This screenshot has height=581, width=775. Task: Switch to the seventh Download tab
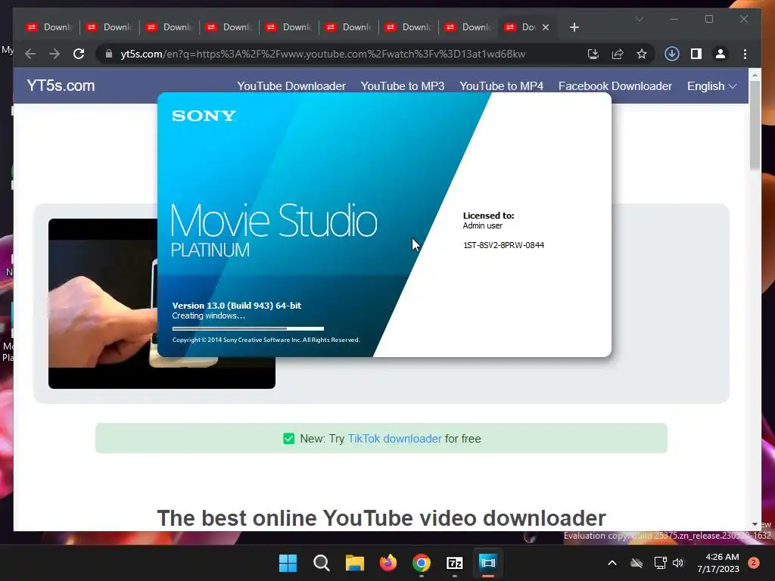[x=408, y=28]
